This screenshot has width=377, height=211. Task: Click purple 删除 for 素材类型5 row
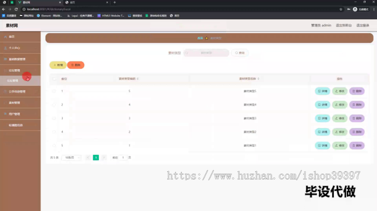(357, 91)
